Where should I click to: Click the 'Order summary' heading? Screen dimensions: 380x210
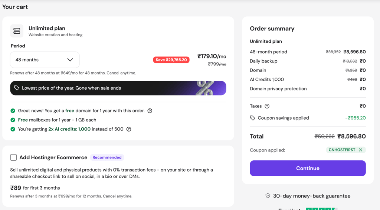point(272,29)
